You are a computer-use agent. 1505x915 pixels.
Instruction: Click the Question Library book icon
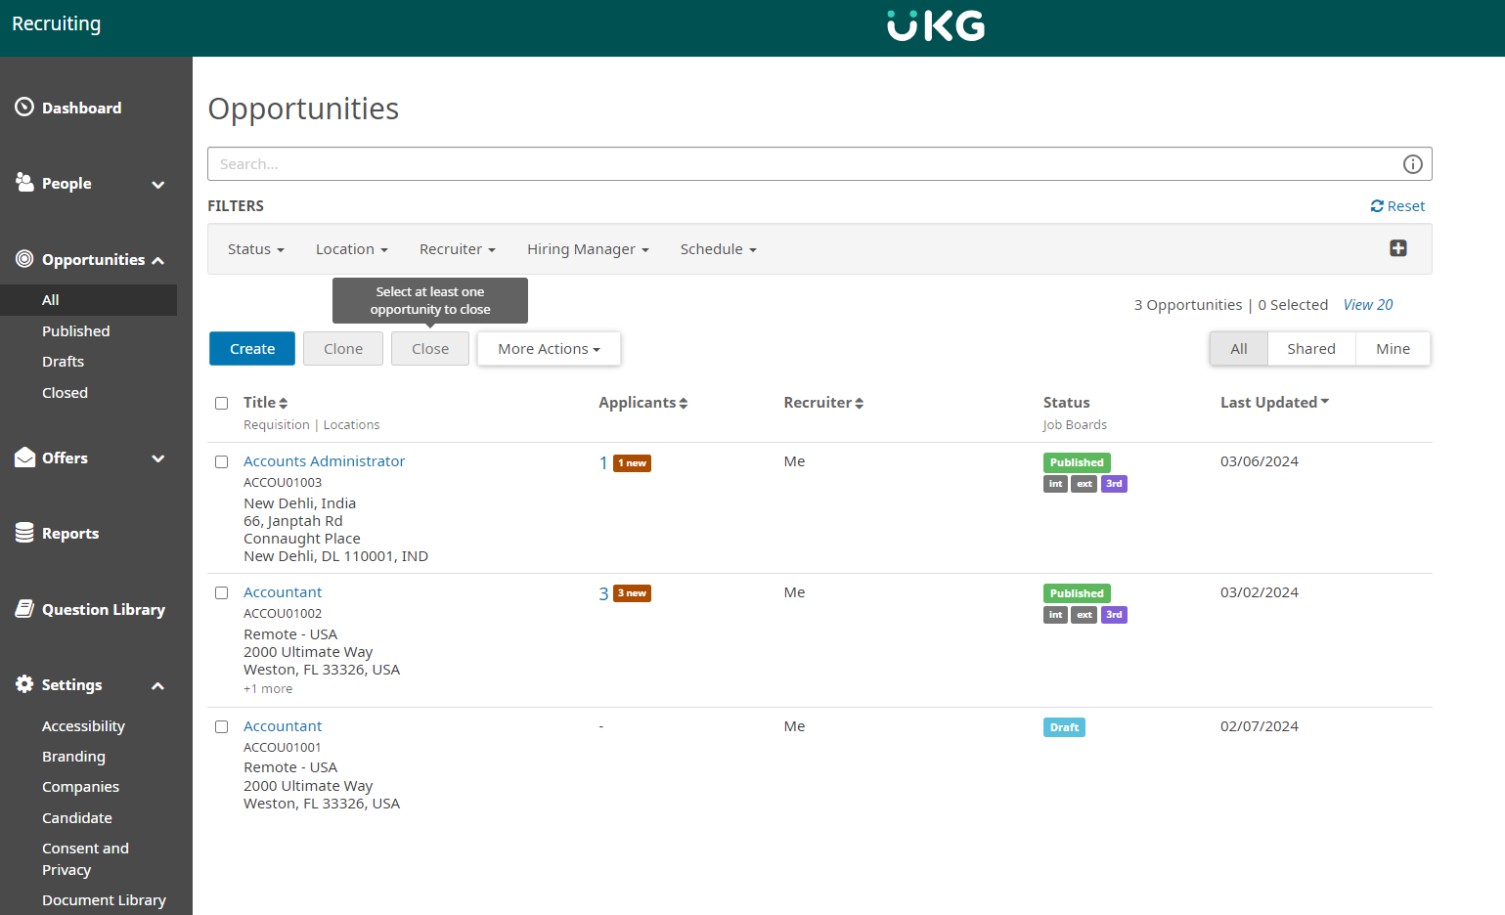tap(24, 609)
